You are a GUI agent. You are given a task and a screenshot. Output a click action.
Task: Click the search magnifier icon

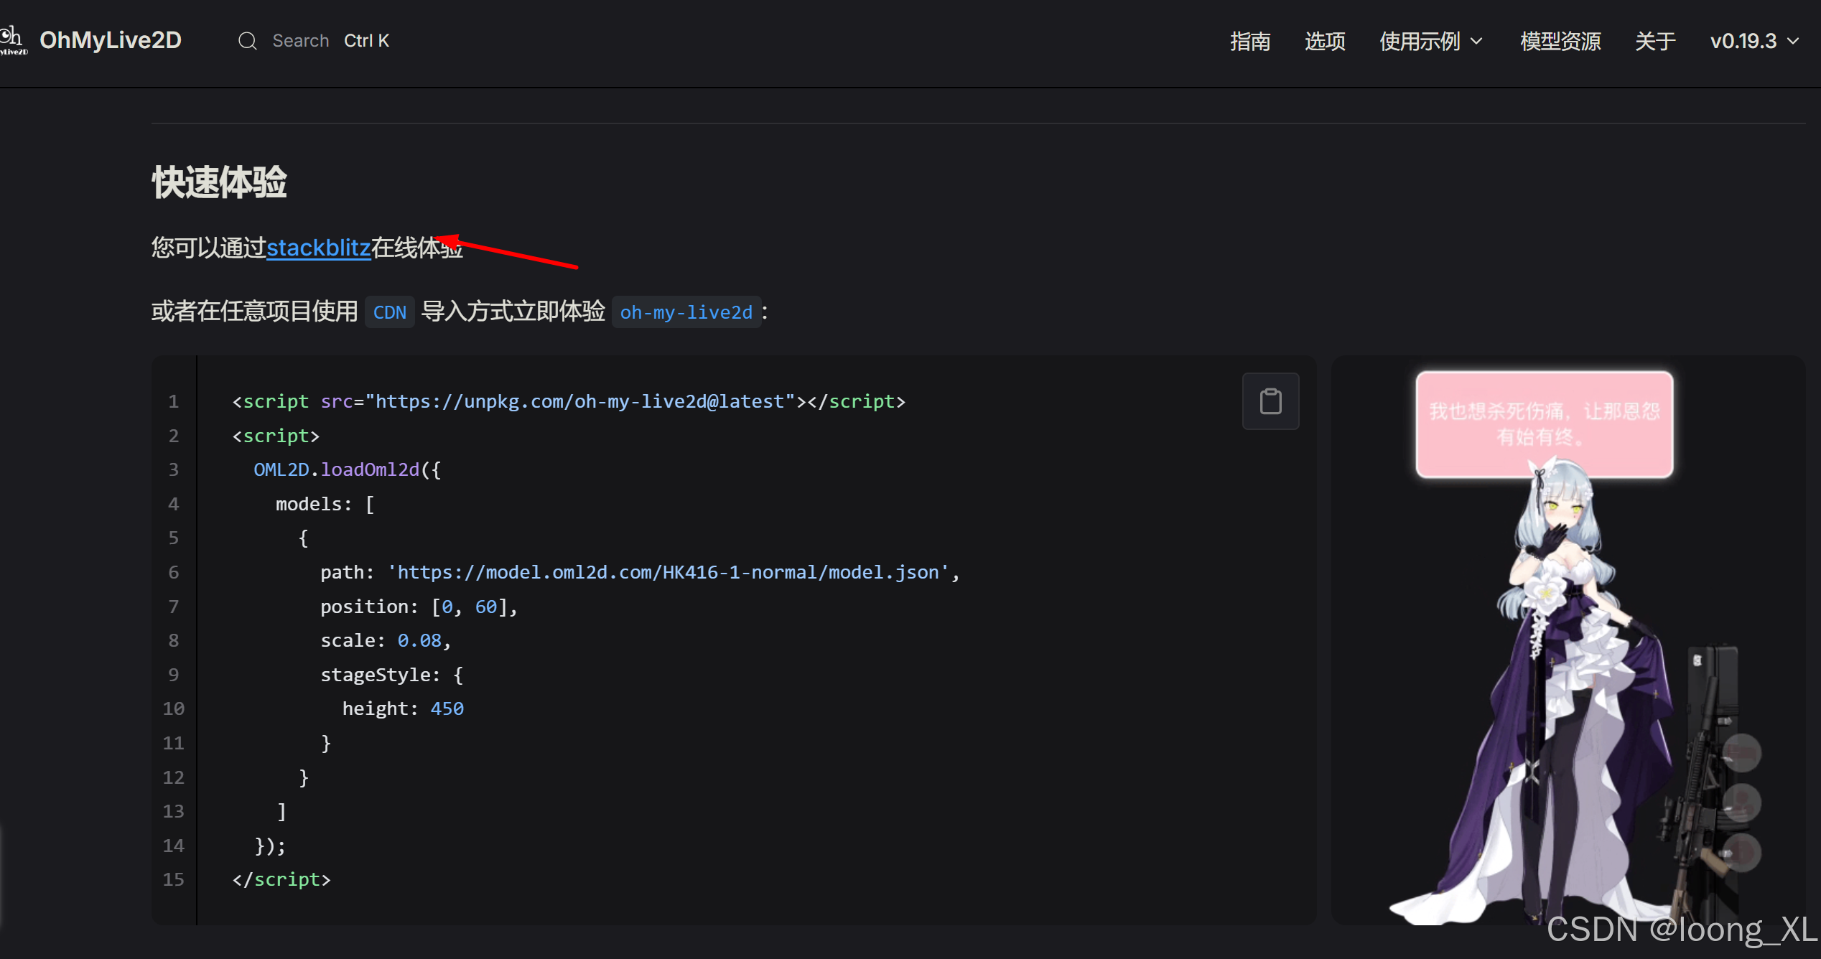(247, 41)
